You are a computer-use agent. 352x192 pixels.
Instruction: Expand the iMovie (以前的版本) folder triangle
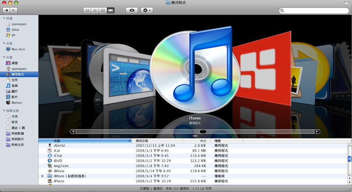[x=43, y=176]
